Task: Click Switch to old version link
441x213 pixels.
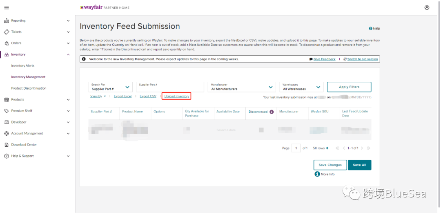Action: pos(363,59)
